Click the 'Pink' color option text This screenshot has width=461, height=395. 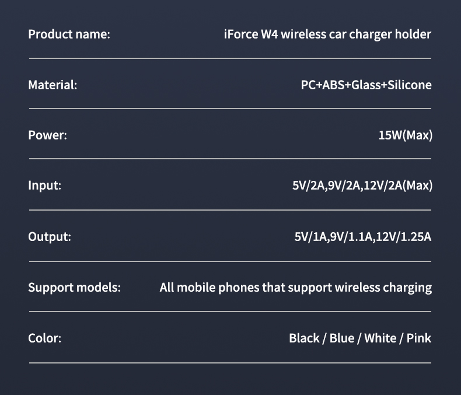click(x=418, y=338)
